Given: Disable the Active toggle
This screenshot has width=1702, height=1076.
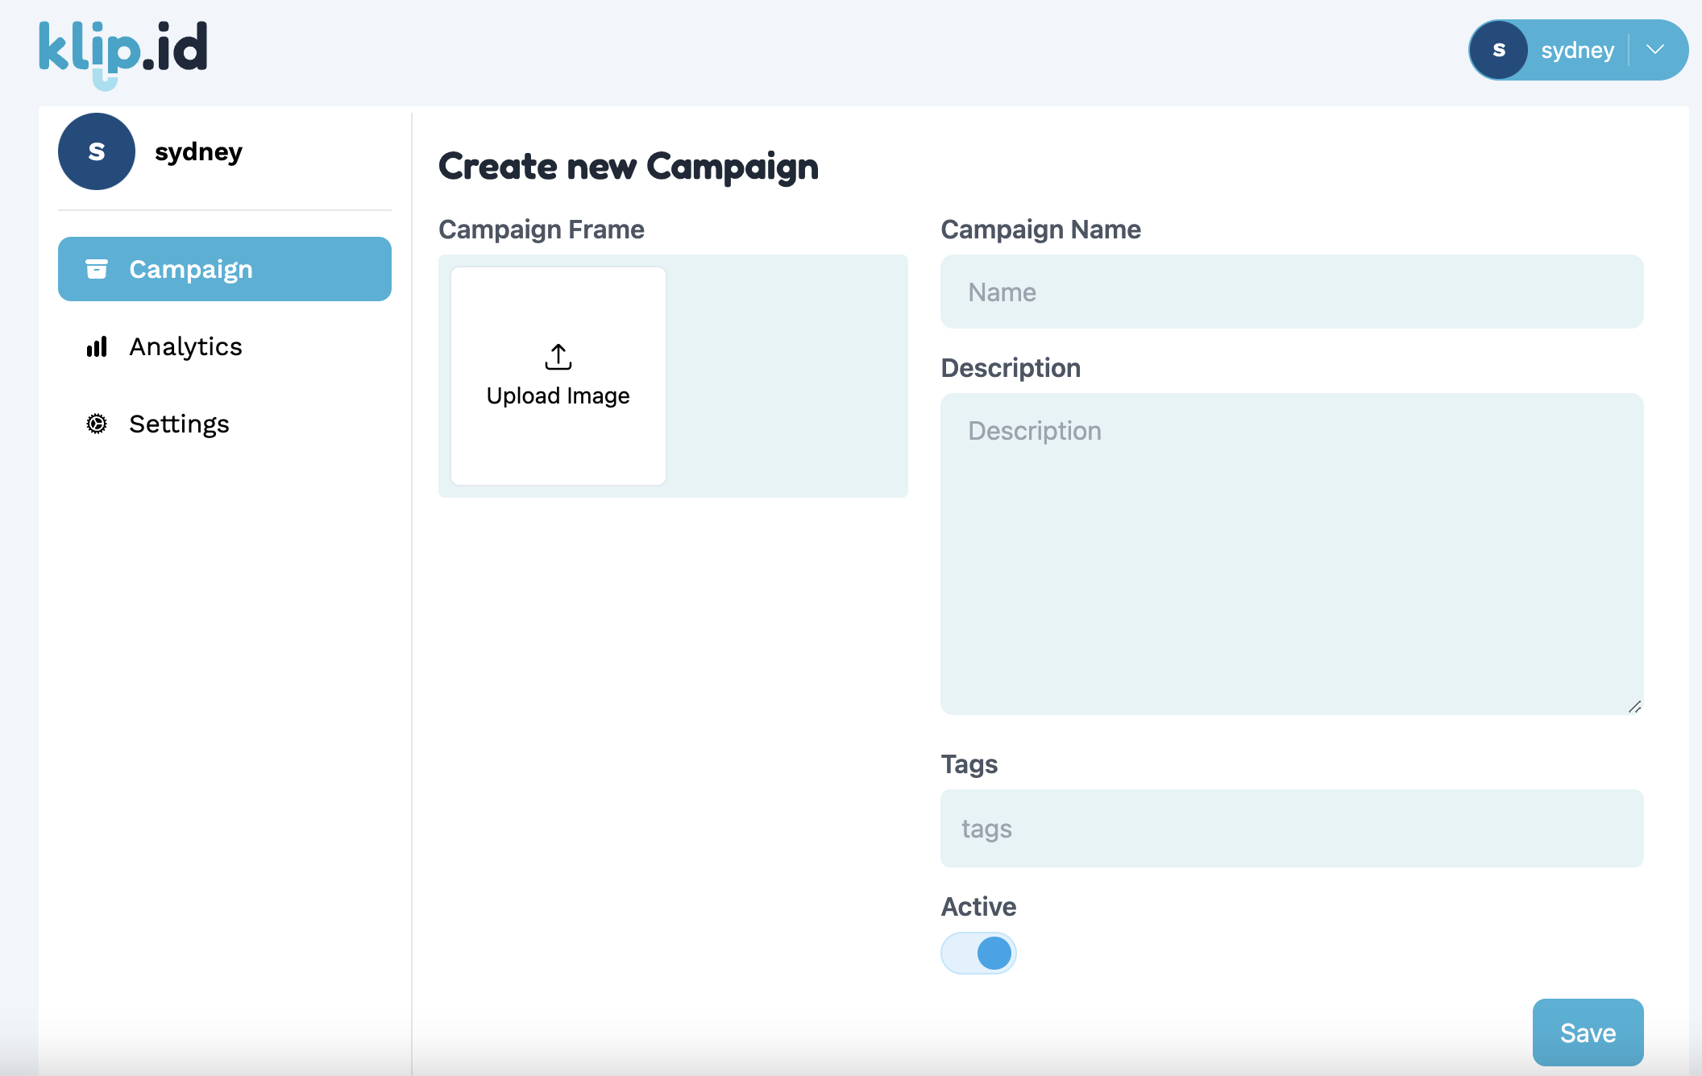Looking at the screenshot, I should [x=978, y=953].
